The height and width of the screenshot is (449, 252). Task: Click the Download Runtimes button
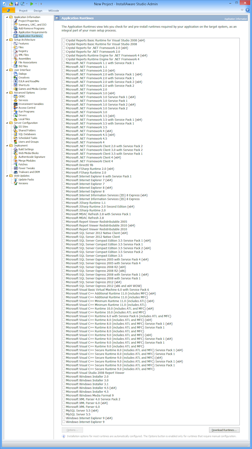(x=224, y=430)
